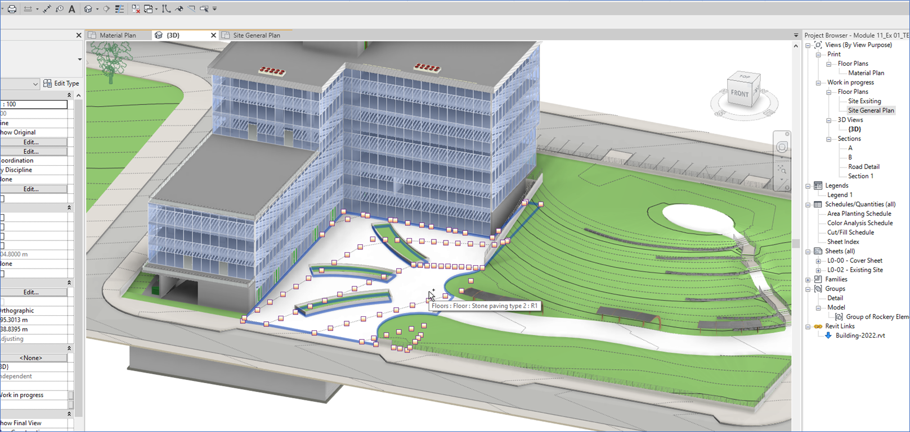Collapse the Sheets (all) node
The width and height of the screenshot is (910, 432).
point(808,252)
